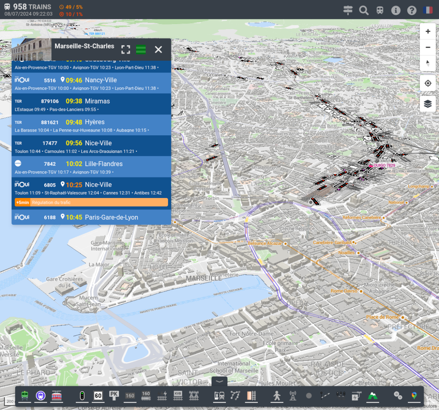Collapse the bottom toolbar with chevron
Screen dimensions: 439x410
click(x=219, y=381)
